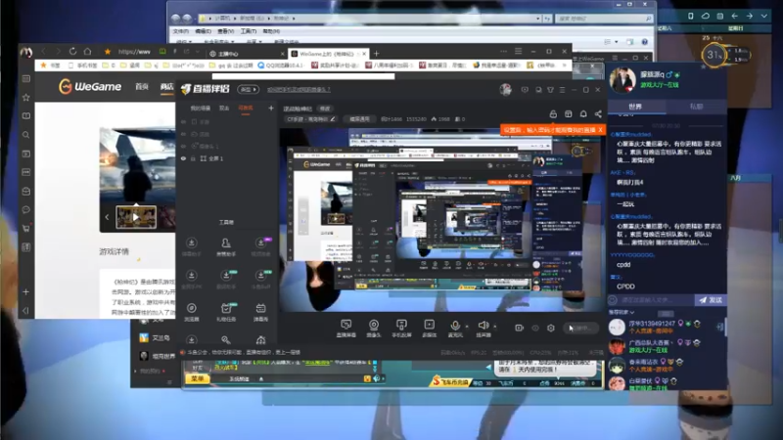Click the yellow 菜单 button in the game
The height and width of the screenshot is (440, 783).
198,379
